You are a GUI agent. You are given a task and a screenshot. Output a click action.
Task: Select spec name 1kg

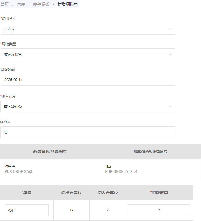point(108,166)
